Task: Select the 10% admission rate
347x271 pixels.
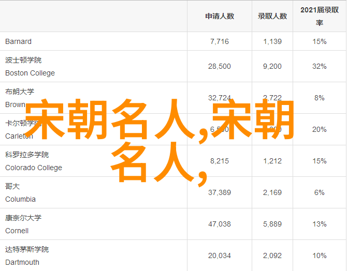Action: coord(320,256)
